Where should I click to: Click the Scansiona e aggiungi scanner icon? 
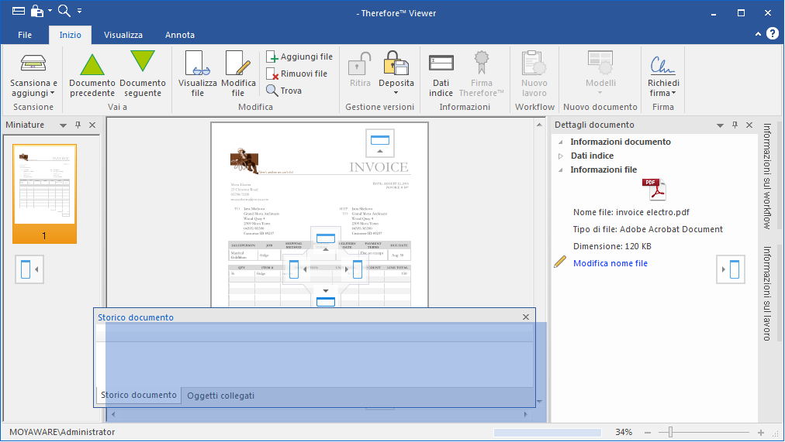point(33,63)
